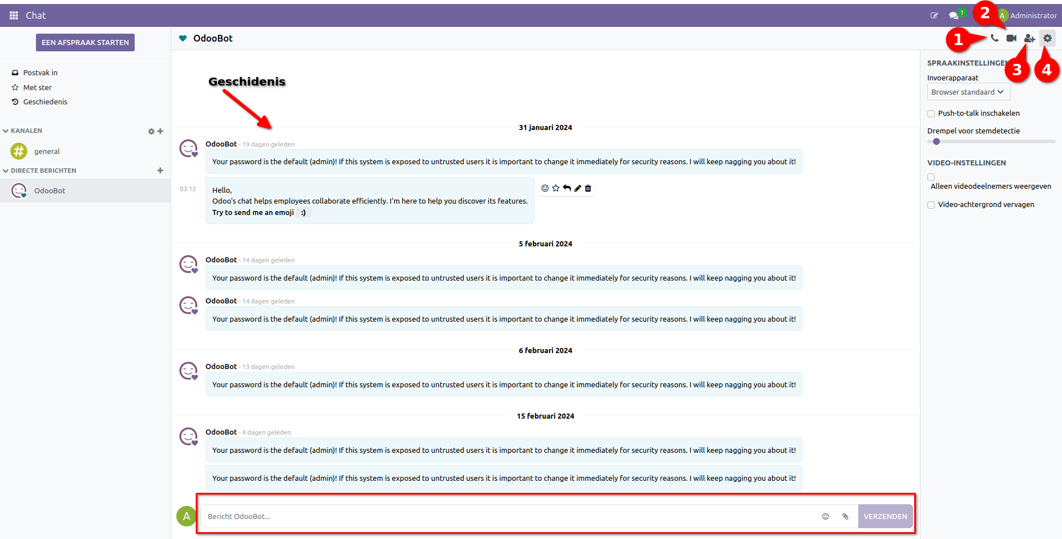1062x539 pixels.
Task: Click the add users icon
Action: (1029, 39)
